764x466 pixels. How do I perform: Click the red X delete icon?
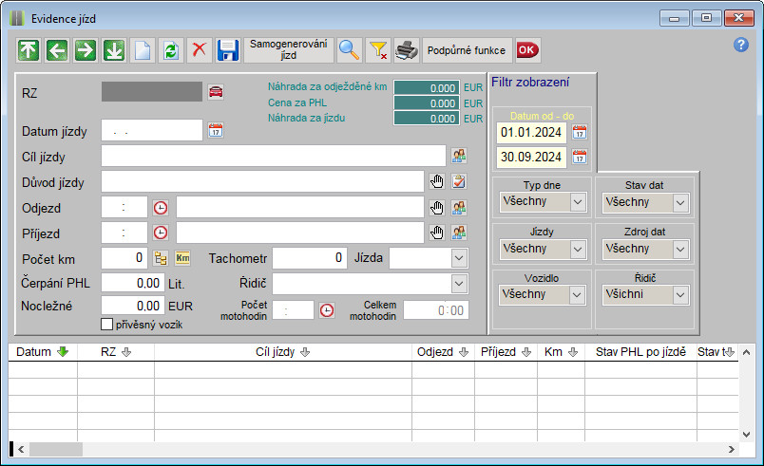(200, 50)
